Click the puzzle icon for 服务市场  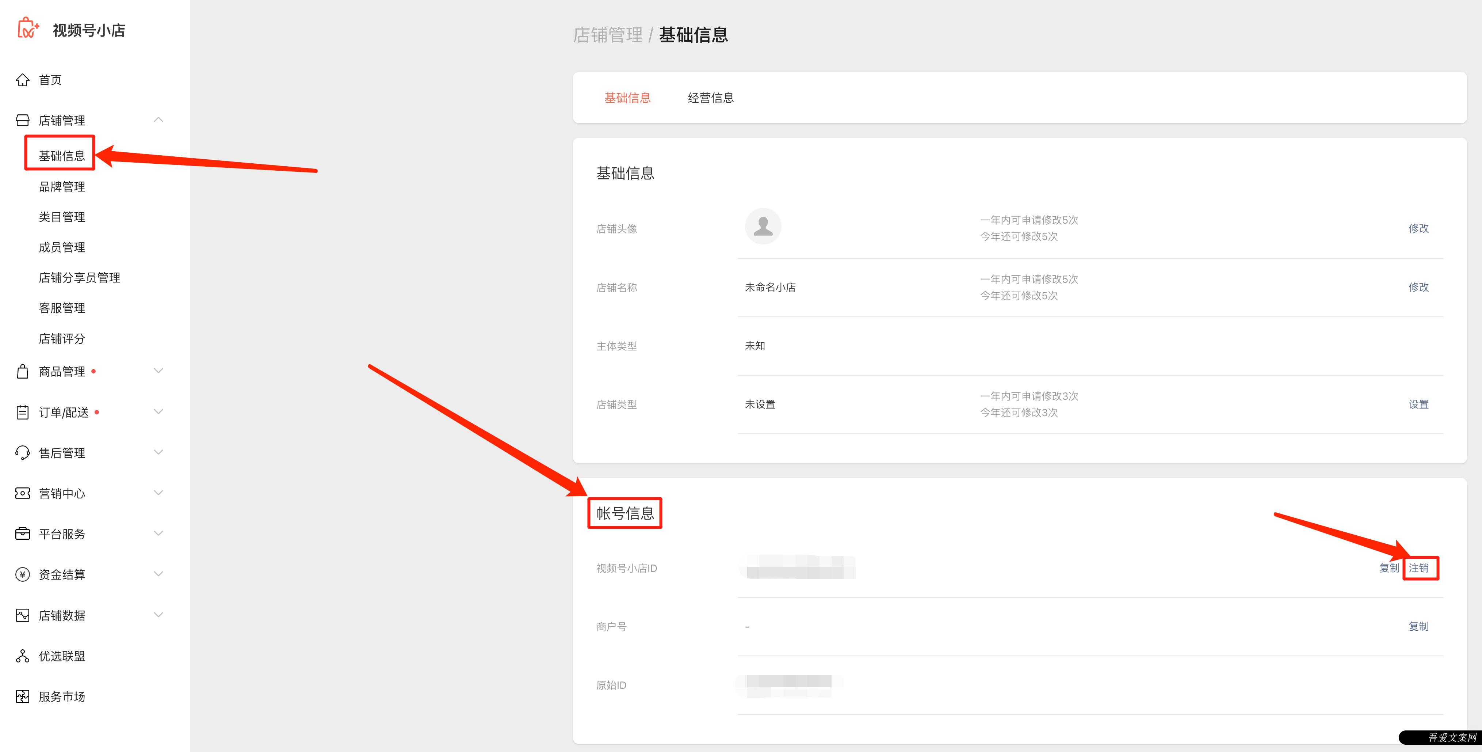point(22,697)
